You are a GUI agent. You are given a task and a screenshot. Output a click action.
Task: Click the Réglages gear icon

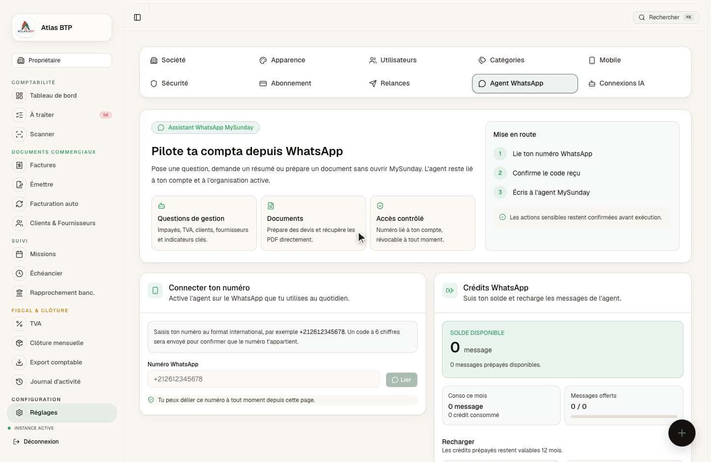19,413
